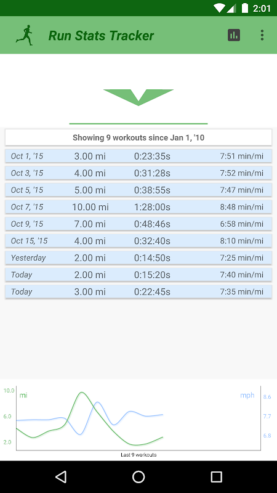Open Today's 3.00 mi 0:22:45s workout

[x=138, y=292]
